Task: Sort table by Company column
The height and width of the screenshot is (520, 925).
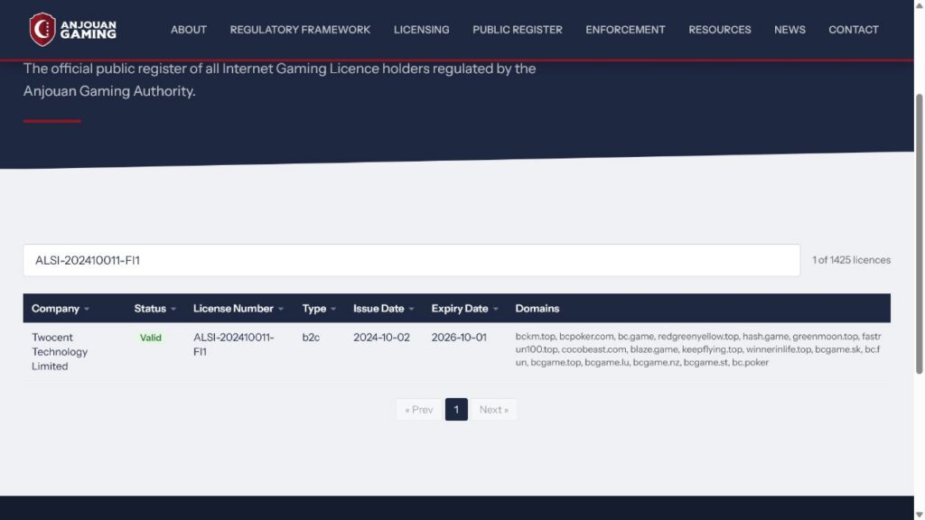Action: (x=61, y=309)
